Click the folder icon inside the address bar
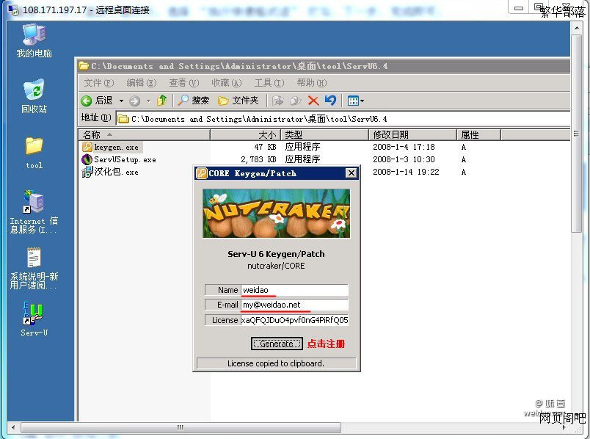 [123, 119]
